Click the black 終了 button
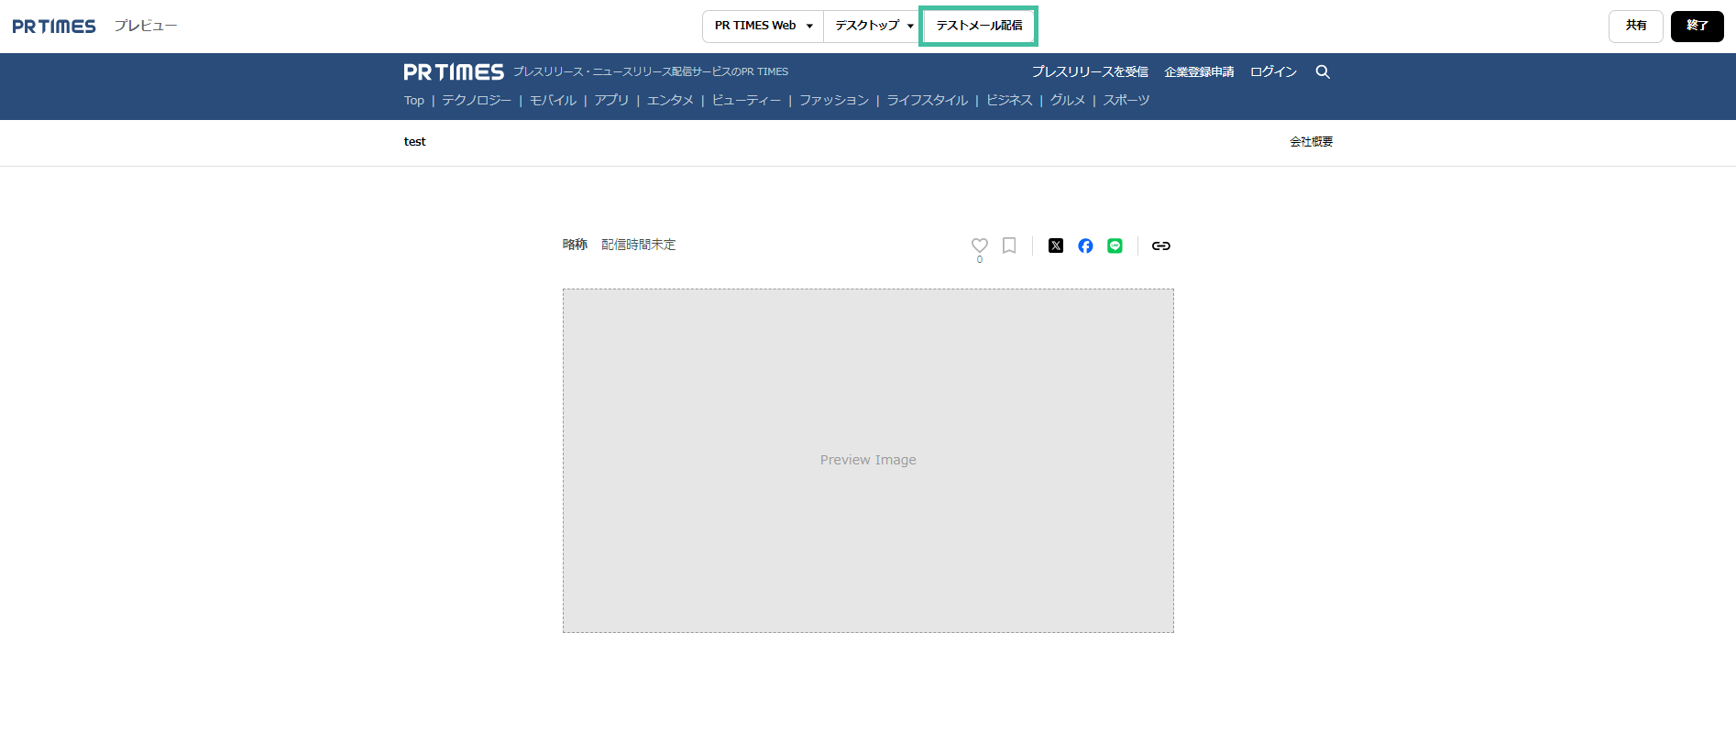 [x=1697, y=26]
